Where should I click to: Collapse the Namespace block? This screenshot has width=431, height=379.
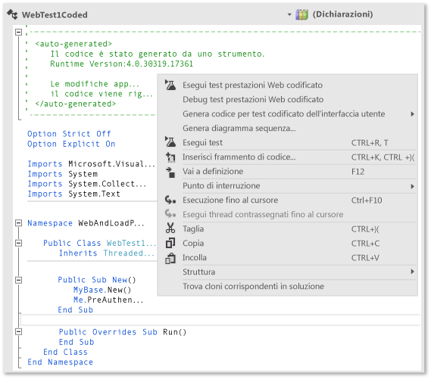point(18,223)
